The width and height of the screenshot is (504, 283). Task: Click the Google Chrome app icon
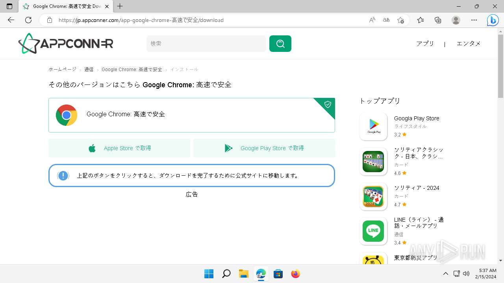click(x=67, y=115)
